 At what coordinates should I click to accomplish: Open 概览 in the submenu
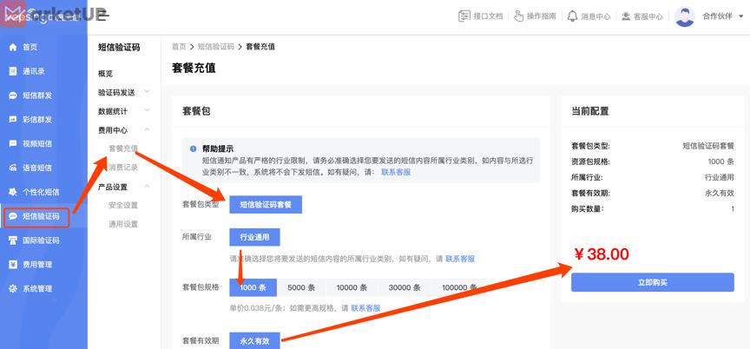point(105,74)
